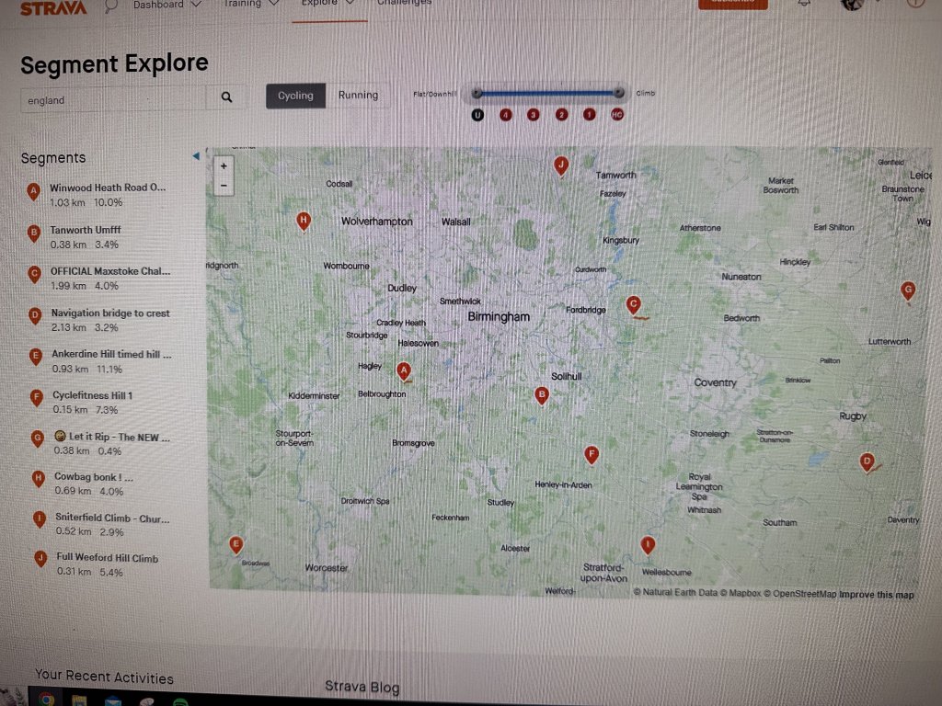The width and height of the screenshot is (942, 706).
Task: Select map pin D near Daventry
Action: tap(867, 462)
